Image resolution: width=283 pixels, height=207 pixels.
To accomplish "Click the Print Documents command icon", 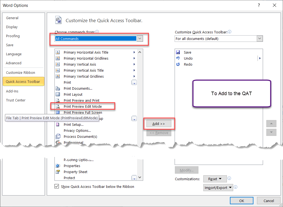I will coord(58,88).
